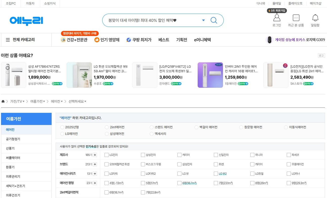Open the LG 휘센 오브제컬렉션 뷰II thumbnail
The image size is (327, 198).
(x=79, y=75)
